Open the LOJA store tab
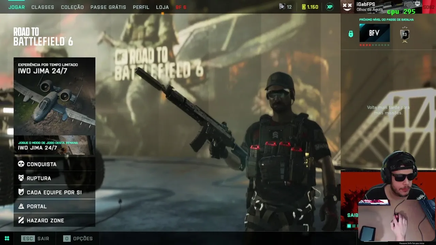This screenshot has height=245, width=436. point(162,7)
